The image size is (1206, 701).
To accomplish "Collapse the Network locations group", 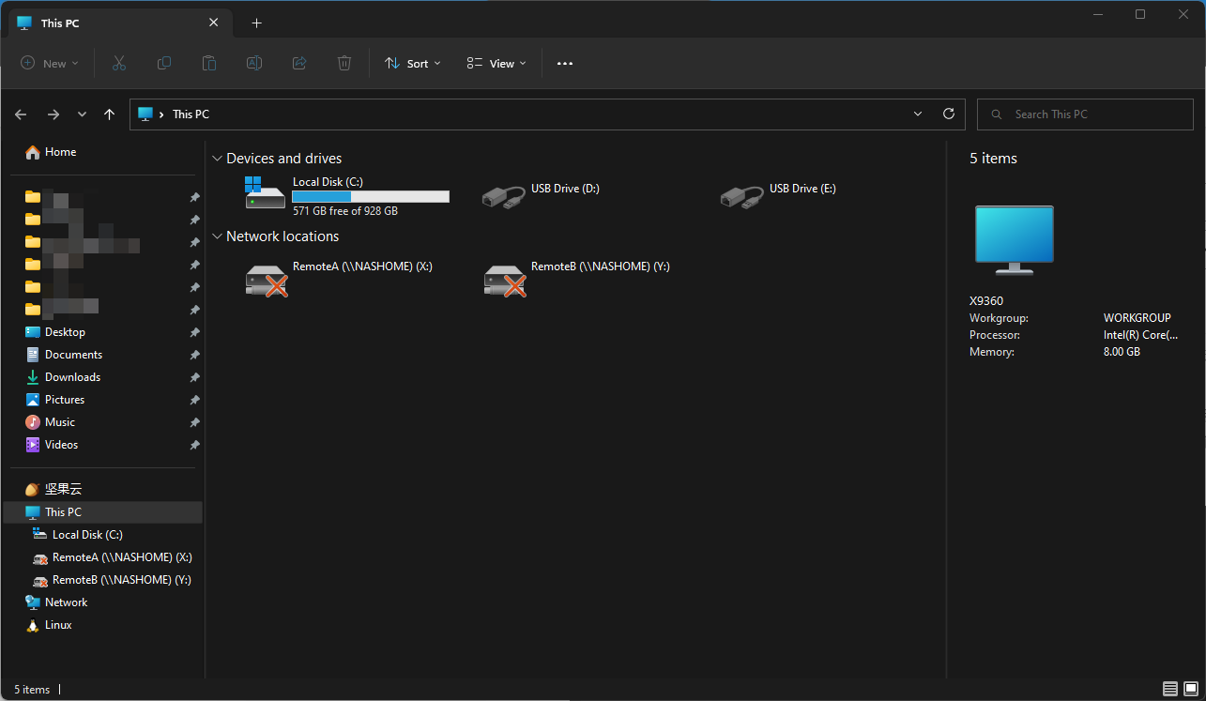I will pyautogui.click(x=218, y=236).
